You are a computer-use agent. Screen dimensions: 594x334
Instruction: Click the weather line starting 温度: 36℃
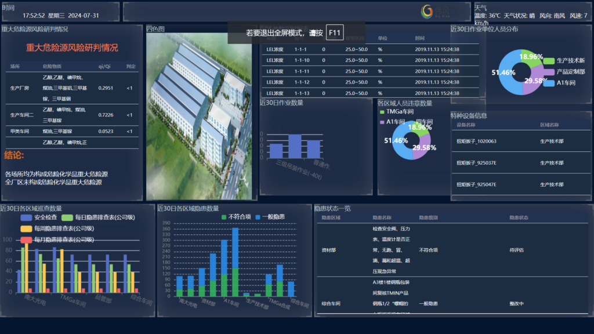coord(531,16)
